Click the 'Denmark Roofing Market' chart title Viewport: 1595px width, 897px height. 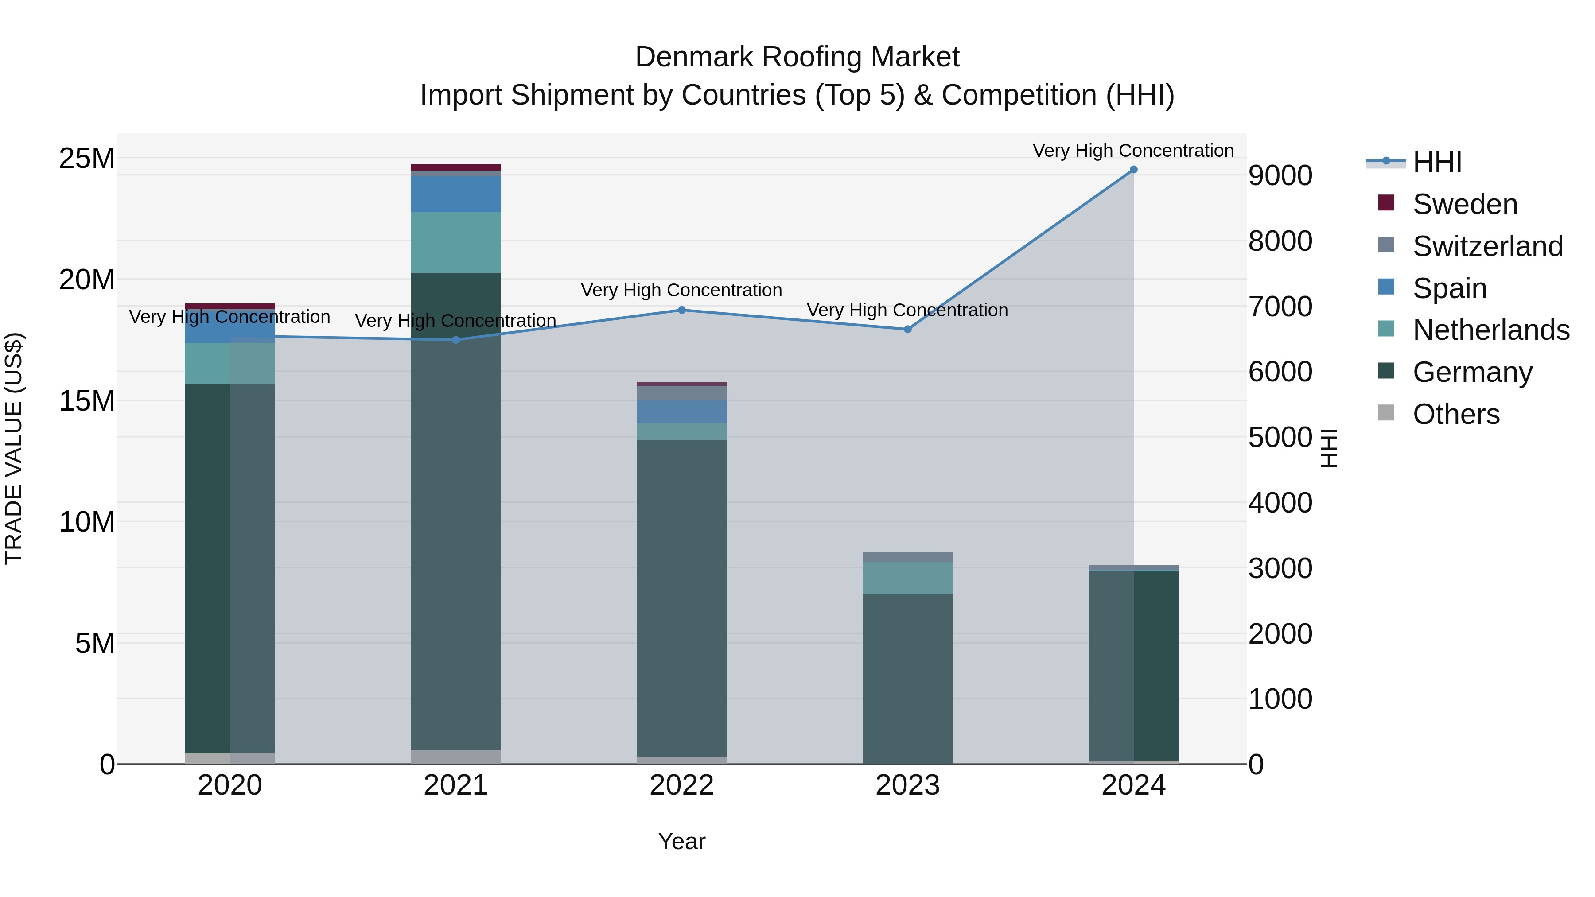click(797, 57)
